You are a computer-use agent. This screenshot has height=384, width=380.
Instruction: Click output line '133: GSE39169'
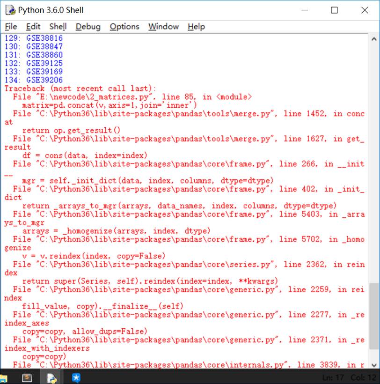(34, 72)
